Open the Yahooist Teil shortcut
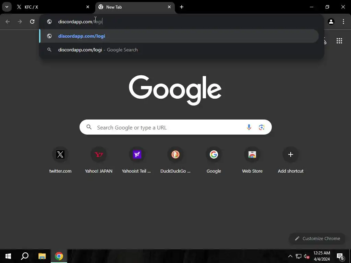The height and width of the screenshot is (263, 351). tap(137, 160)
